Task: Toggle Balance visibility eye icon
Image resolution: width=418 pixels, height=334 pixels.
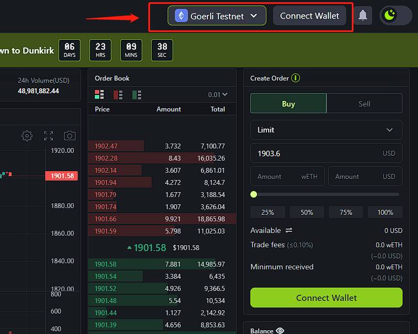Action: pyautogui.click(x=280, y=331)
